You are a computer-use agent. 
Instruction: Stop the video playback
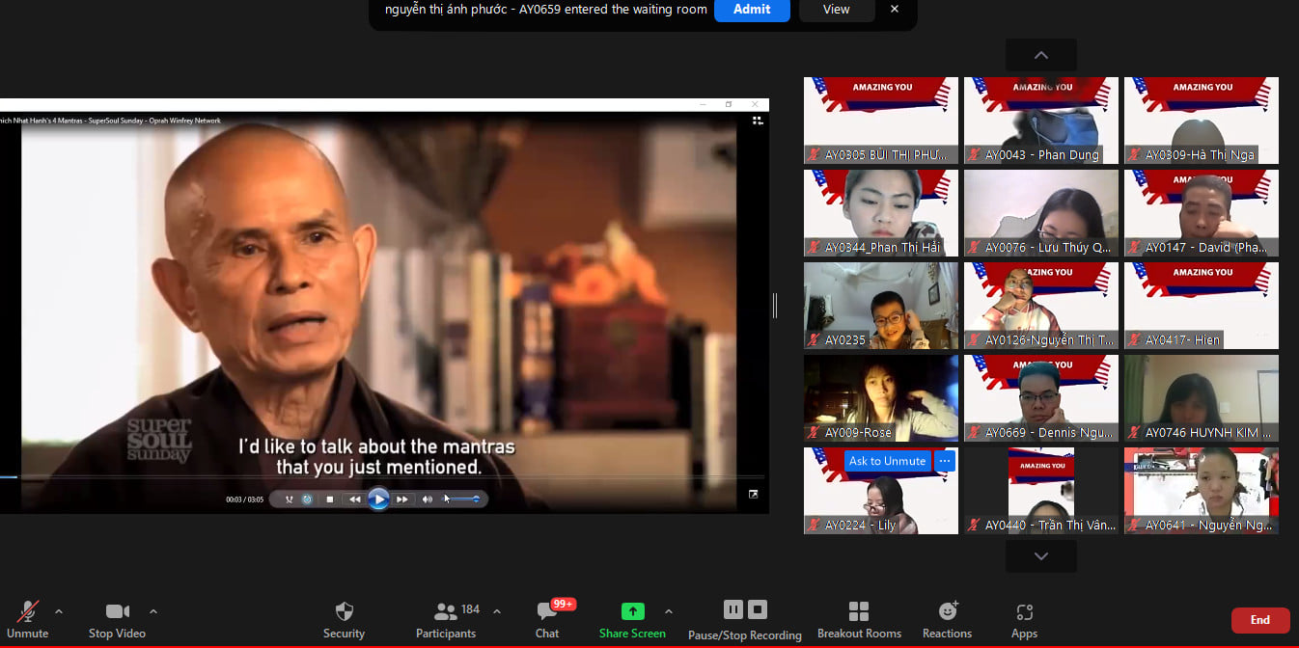point(330,499)
